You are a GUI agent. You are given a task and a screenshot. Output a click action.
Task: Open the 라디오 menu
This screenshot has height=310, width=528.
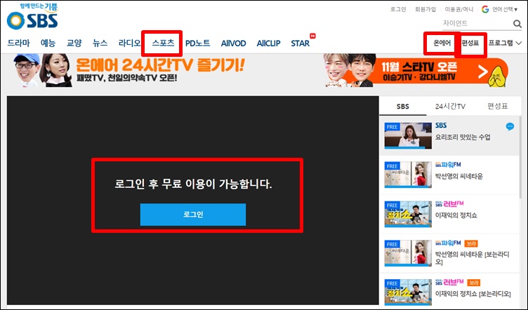(130, 43)
